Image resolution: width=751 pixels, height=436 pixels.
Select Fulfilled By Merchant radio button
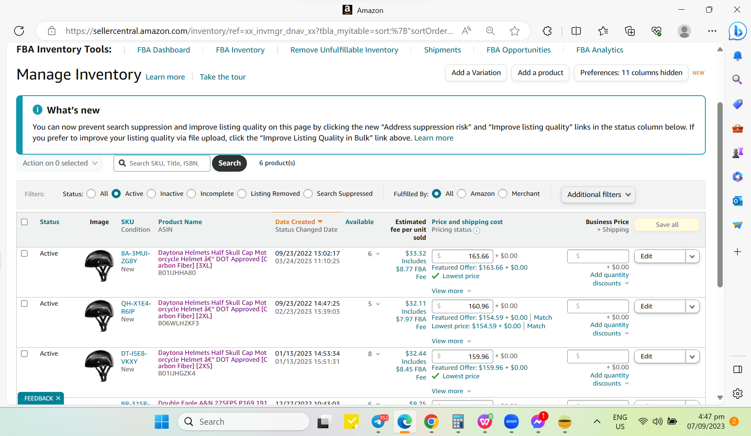click(503, 194)
